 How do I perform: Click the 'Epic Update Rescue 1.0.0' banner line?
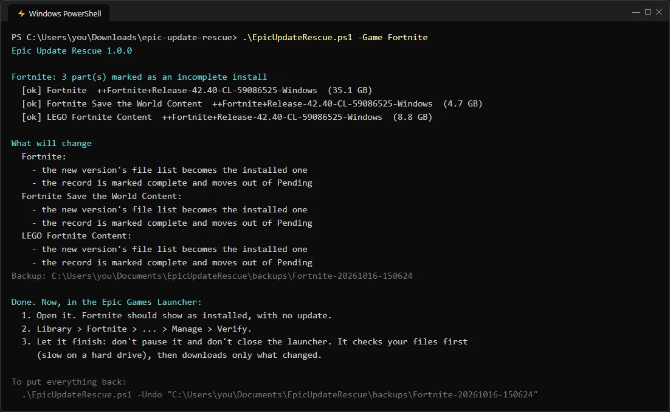pos(72,51)
